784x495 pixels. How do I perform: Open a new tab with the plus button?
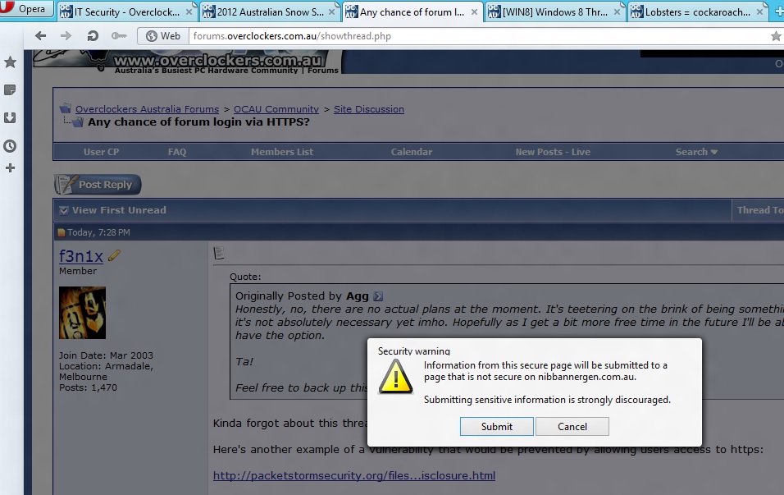click(x=778, y=12)
